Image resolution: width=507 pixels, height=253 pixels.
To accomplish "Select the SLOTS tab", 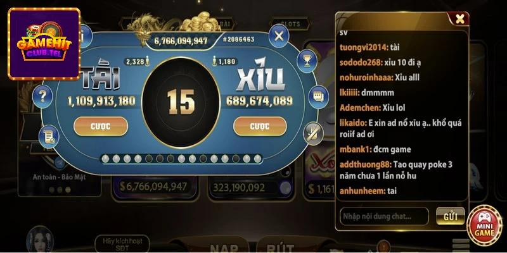I will click(x=290, y=24).
